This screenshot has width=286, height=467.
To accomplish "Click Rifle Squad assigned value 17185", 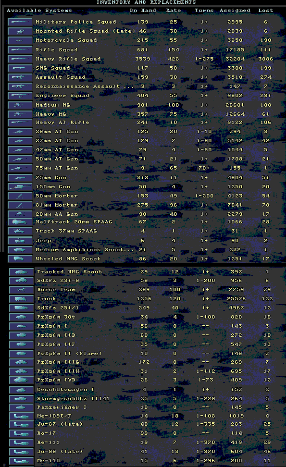I will click(x=235, y=50).
